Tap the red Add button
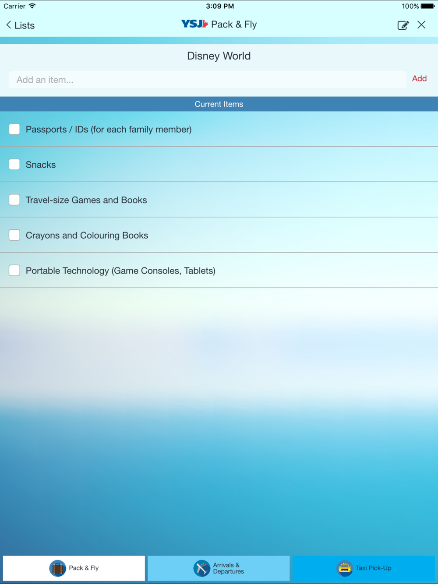Viewport: 438px width, 584px height. click(x=419, y=79)
